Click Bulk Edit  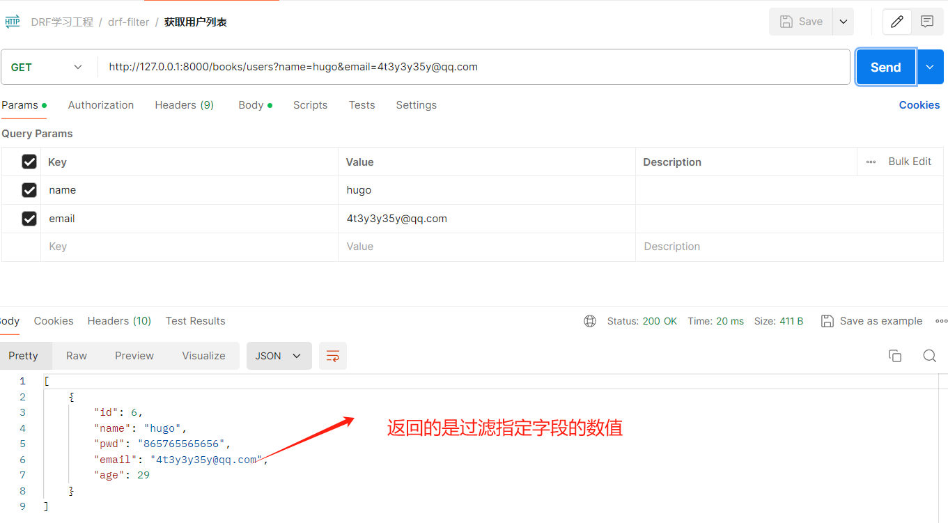(910, 162)
